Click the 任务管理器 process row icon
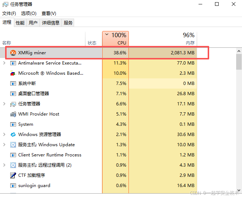The image size is (242, 198). pyautogui.click(x=13, y=104)
